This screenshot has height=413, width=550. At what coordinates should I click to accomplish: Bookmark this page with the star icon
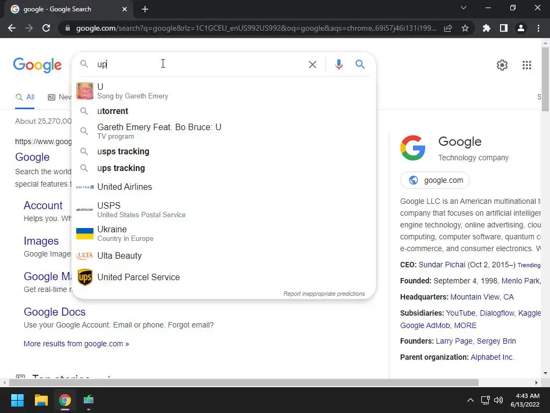[465, 28]
